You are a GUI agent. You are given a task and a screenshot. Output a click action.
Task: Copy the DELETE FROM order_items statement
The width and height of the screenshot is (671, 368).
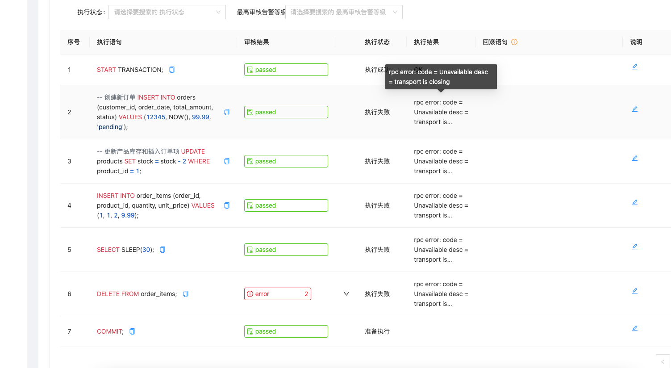tap(185, 294)
